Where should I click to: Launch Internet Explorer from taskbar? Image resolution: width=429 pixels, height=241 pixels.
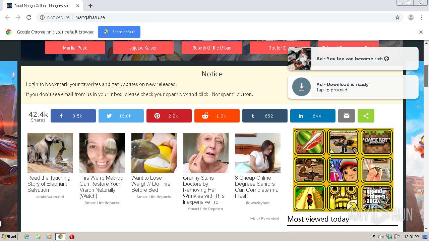point(26,237)
